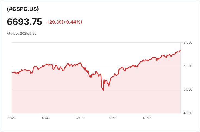Click the starting point of the price line
Viewport: 200px width, 132px height.
pyautogui.click(x=12, y=73)
